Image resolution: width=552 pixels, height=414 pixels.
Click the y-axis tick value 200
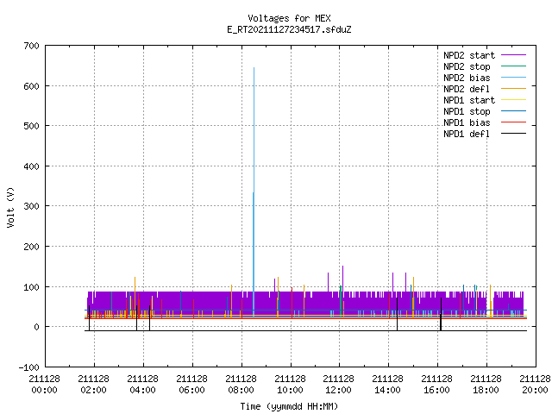(x=31, y=247)
